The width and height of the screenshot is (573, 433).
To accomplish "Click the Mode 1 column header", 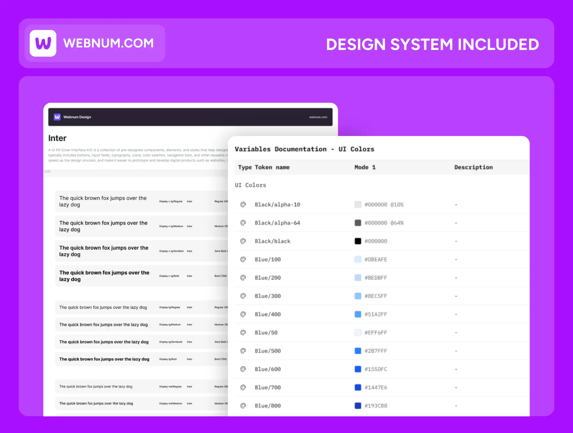I will click(x=365, y=167).
